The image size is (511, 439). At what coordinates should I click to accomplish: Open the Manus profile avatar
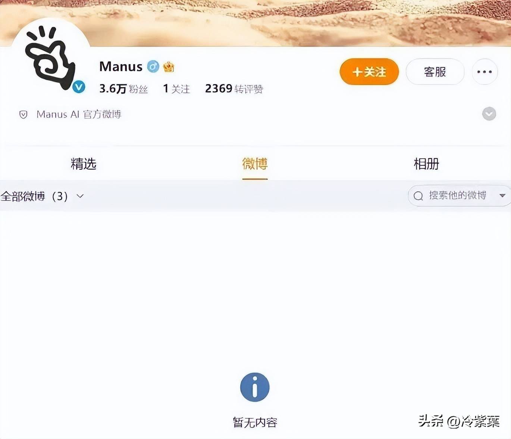(51, 56)
